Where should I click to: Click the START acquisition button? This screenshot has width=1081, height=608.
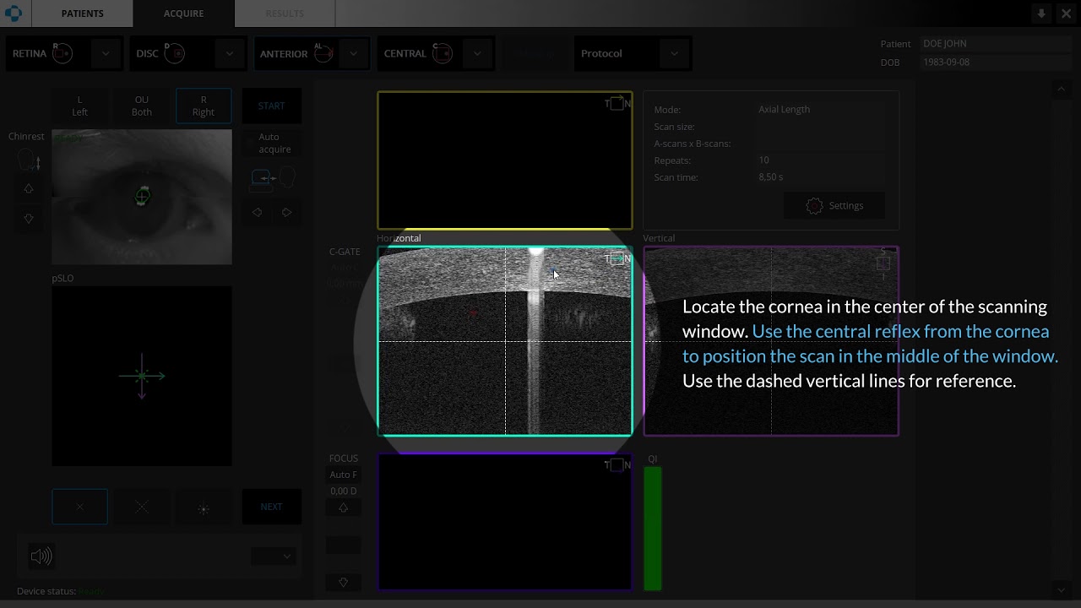pos(271,106)
